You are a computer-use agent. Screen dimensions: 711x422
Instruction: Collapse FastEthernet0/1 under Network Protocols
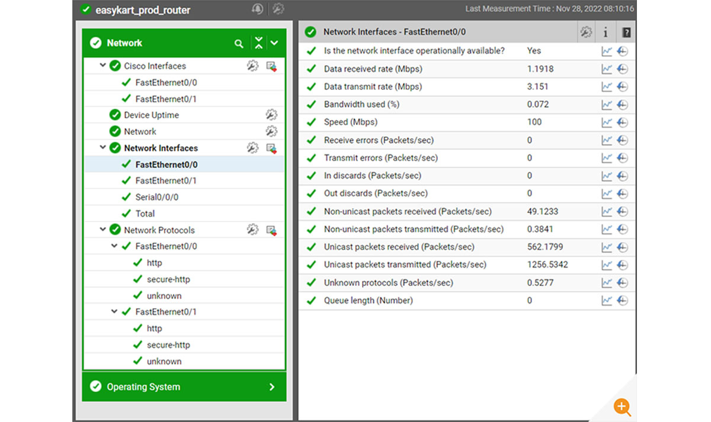(114, 312)
